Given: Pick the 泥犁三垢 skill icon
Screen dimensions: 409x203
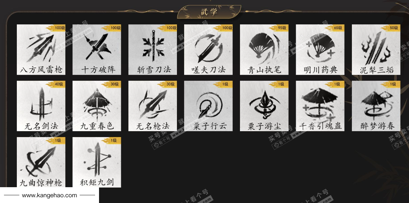Looking at the screenshot, I should (376, 50).
